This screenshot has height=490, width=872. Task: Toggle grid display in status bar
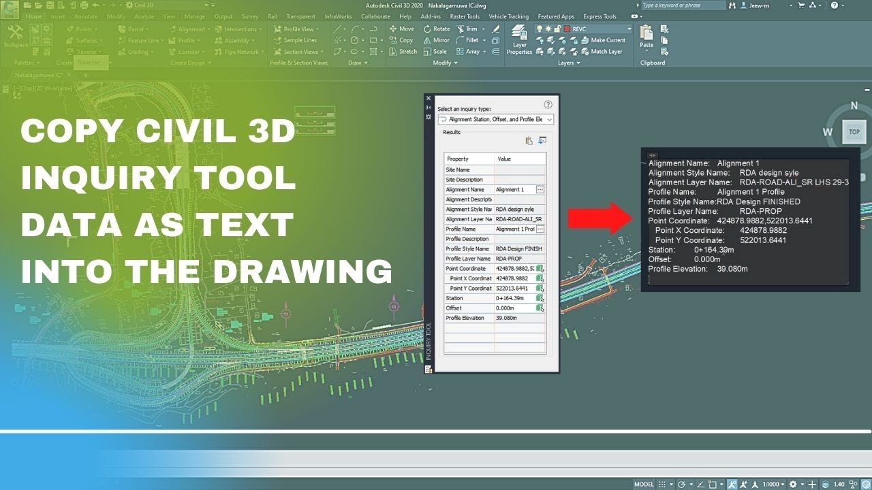[x=661, y=485]
